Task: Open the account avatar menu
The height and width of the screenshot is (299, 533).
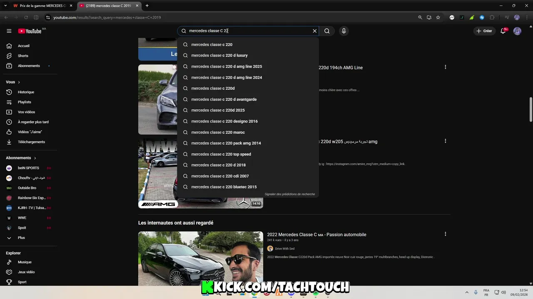Action: coord(517,31)
